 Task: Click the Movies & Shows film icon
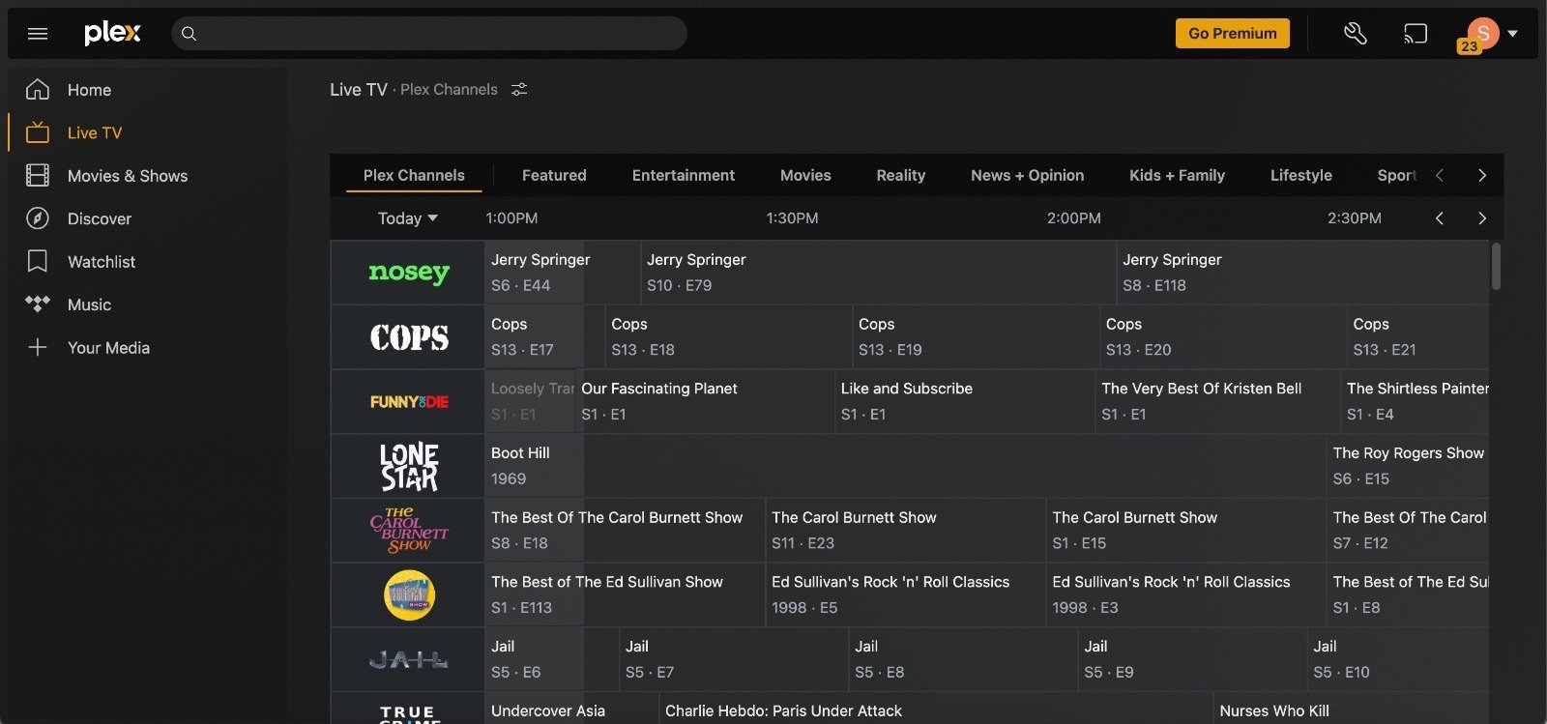coord(38,176)
